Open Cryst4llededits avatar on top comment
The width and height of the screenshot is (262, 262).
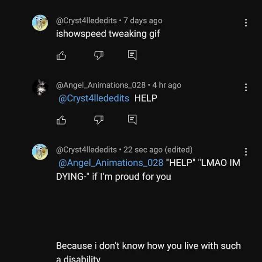(x=40, y=23)
